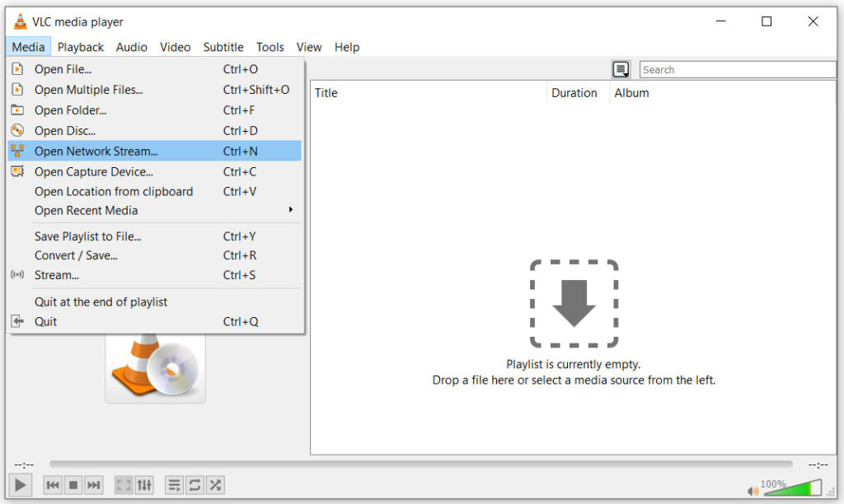Screen dimensions: 844x504
Task: Skip to previous media in playlist
Action: tap(53, 485)
